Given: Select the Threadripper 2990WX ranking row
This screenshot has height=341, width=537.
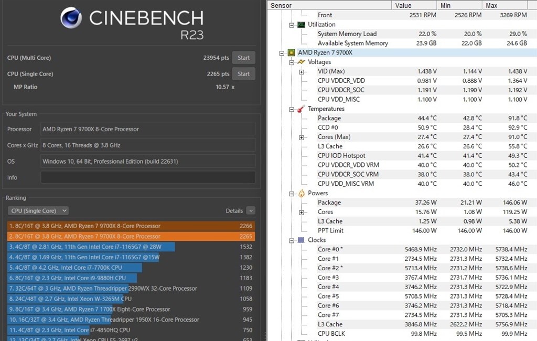Looking at the screenshot, I should pos(131,288).
